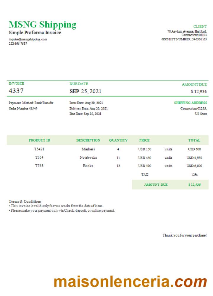Screen dimensions: 213x296
Task: Click invoice number 4337
Action: (16, 91)
